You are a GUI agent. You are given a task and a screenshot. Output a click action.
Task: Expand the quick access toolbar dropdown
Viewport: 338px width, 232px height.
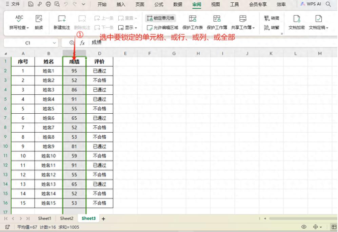click(x=84, y=4)
